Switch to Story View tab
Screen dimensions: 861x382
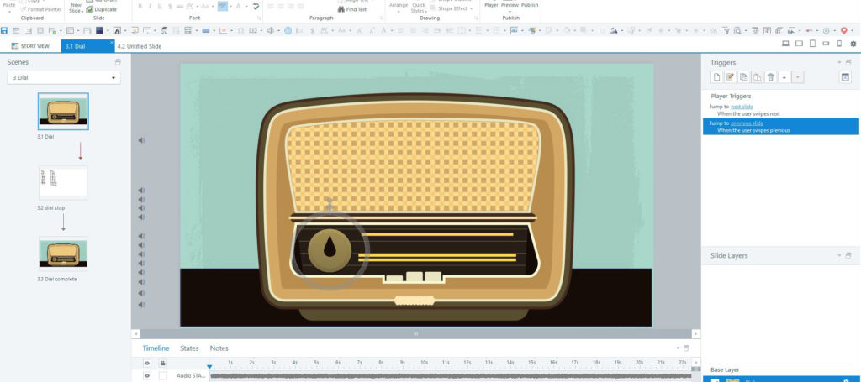pos(31,46)
